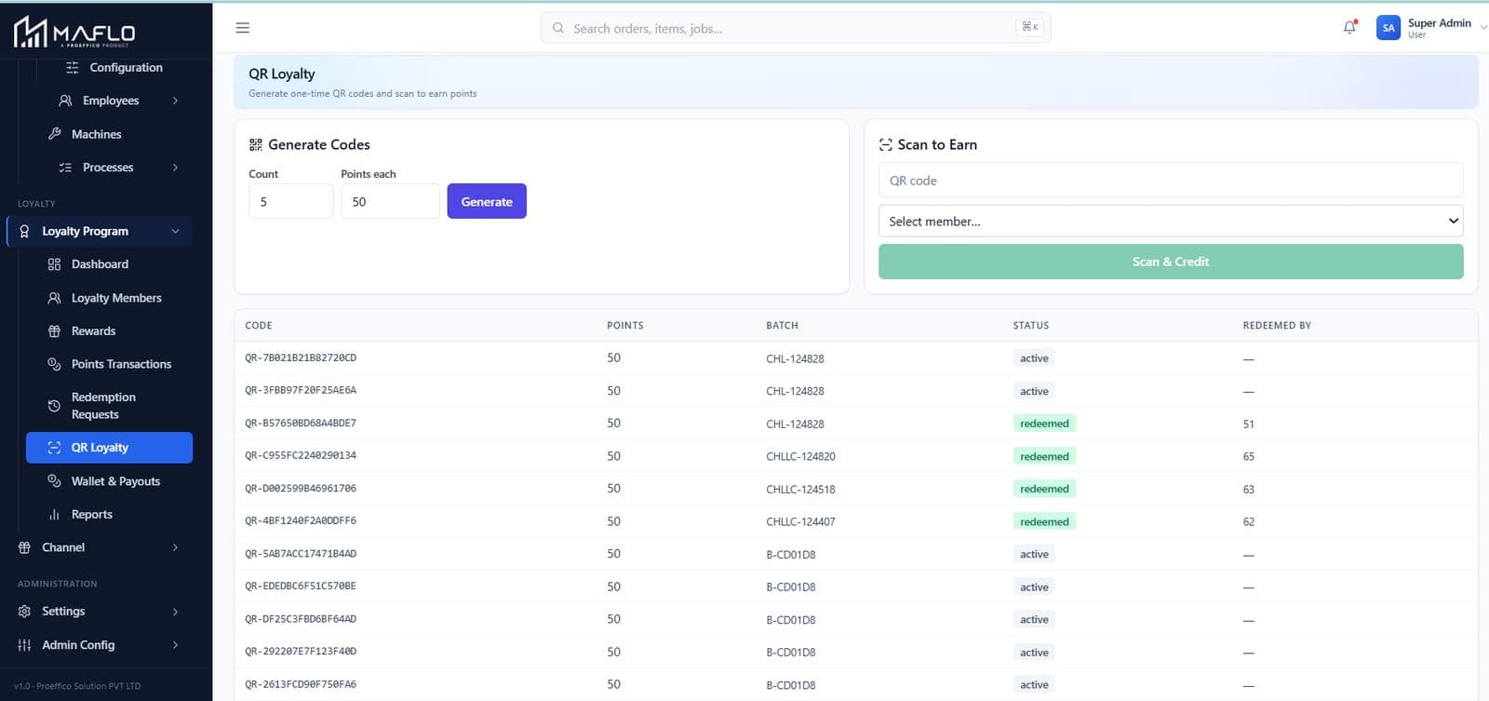Navigate to Redemption Requests
The width and height of the screenshot is (1489, 701).
[x=103, y=406]
